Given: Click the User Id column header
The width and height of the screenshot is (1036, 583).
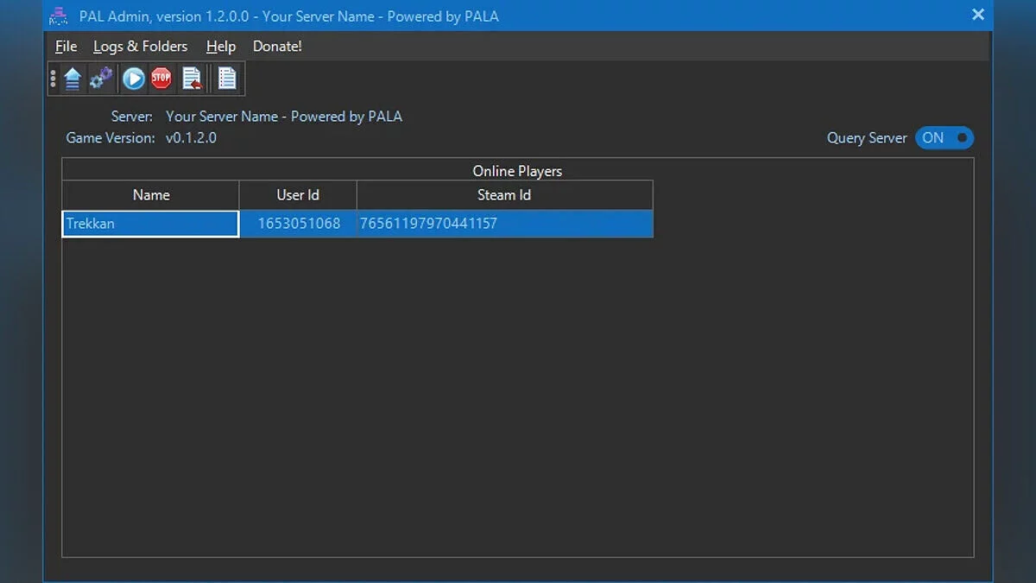Looking at the screenshot, I should point(298,195).
